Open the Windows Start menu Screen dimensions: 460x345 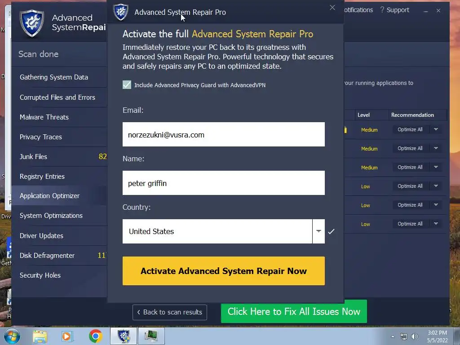pyautogui.click(x=12, y=336)
